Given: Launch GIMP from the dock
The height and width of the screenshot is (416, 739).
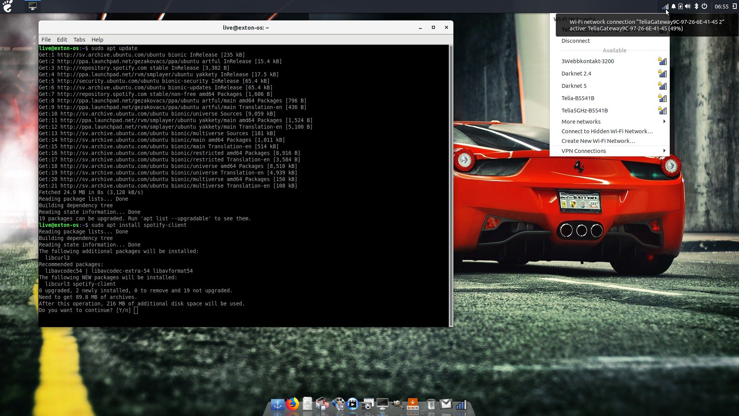Looking at the screenshot, I should point(398,404).
